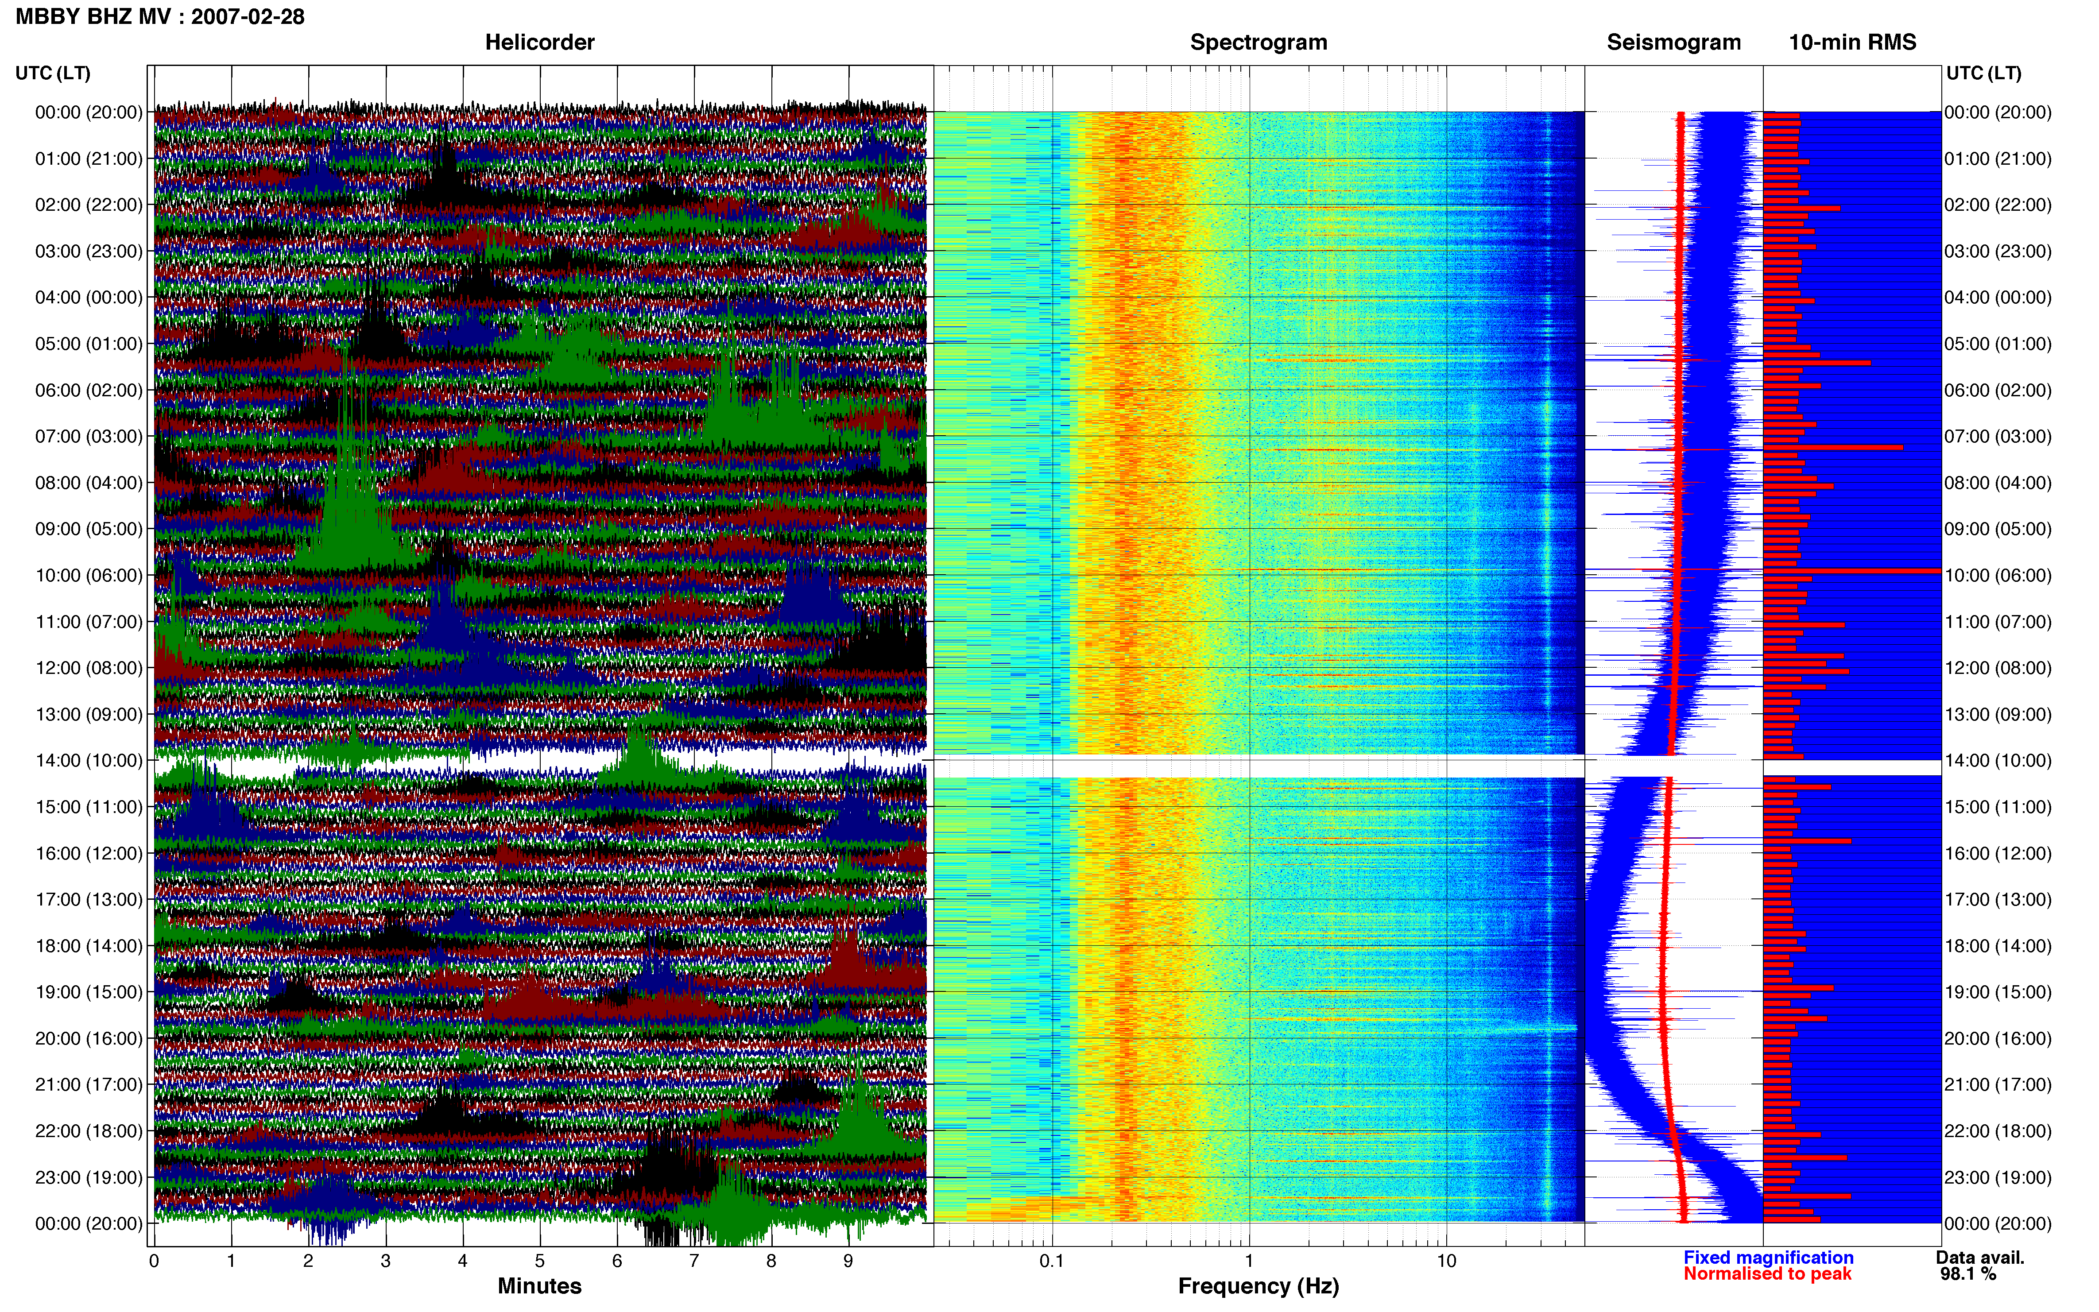The image size is (2099, 1312).
Task: Click left time label 11:00 (07:00)
Action: (x=89, y=622)
